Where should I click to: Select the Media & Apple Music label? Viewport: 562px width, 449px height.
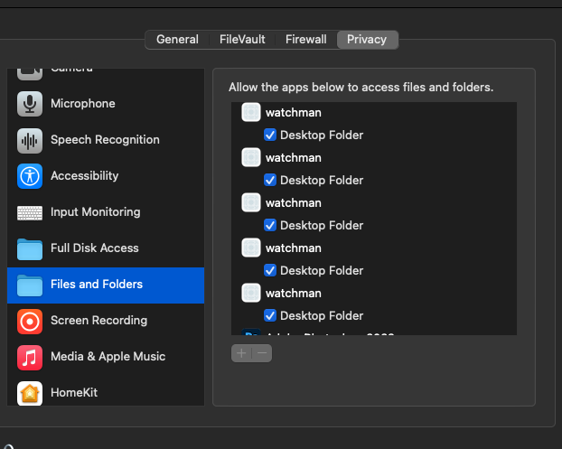click(x=108, y=357)
